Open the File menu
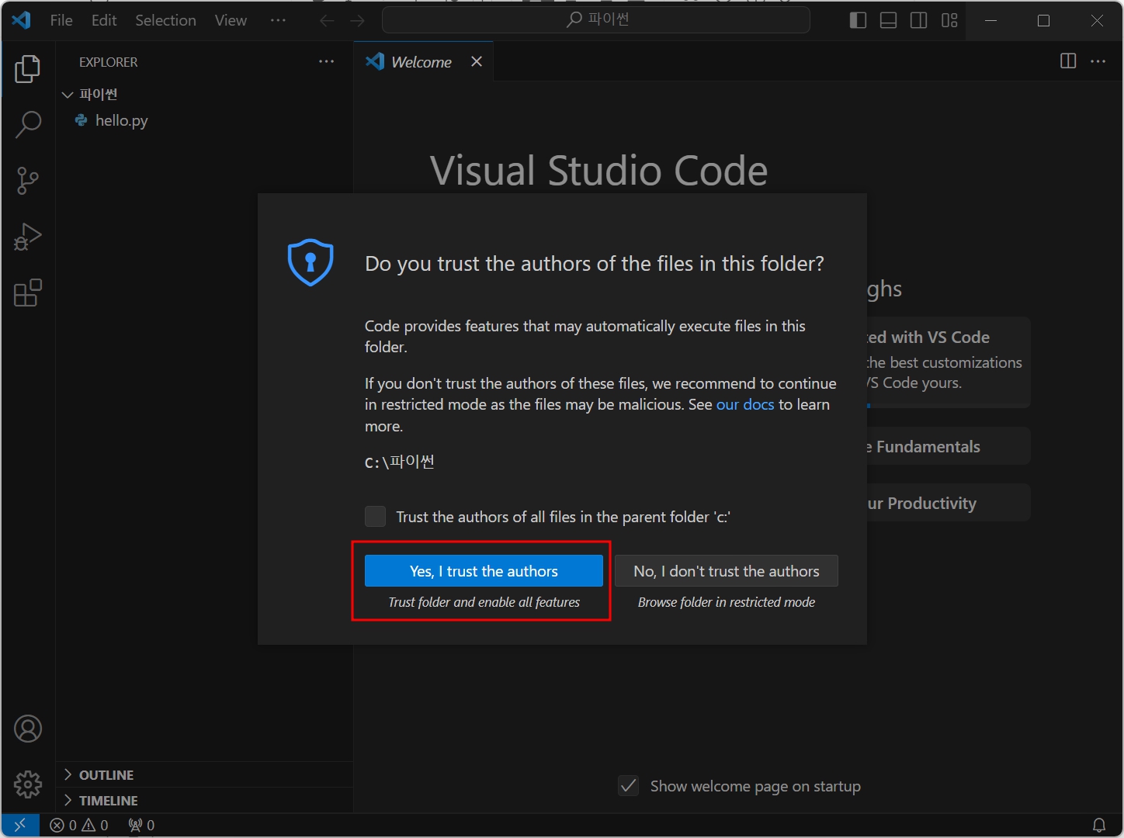Viewport: 1124px width, 838px height. coord(61,20)
